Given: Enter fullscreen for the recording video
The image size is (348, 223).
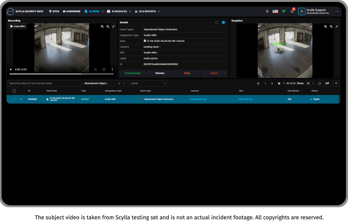Looking at the screenshot, I should [104, 70].
